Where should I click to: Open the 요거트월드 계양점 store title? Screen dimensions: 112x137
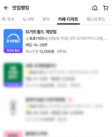41,32
